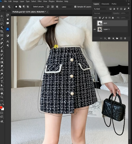The height and width of the screenshot is (144, 132).
Task: Toggle the layer filter on/off switch
Action: (x=128, y=9)
